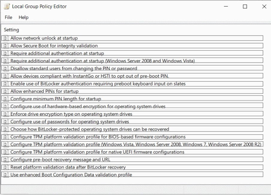Click icon beside TPM profile (Windows Vista, Server 2008)
Image resolution: width=271 pixels, height=195 pixels.
[6, 145]
